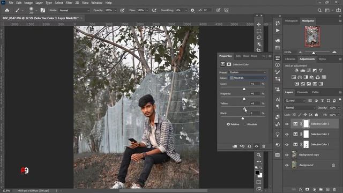343x193 pixels.
Task: Switch to the Channels tab
Action: (x=302, y=92)
